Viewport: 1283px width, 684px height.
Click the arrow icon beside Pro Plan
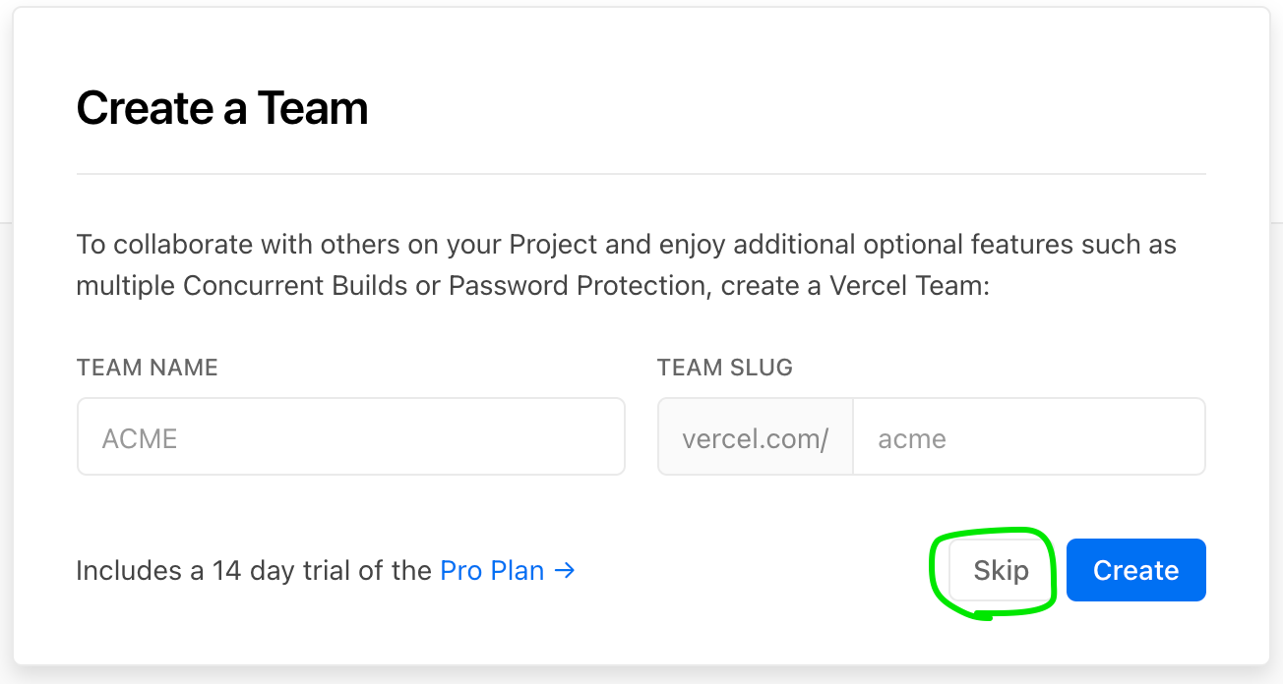click(x=565, y=570)
